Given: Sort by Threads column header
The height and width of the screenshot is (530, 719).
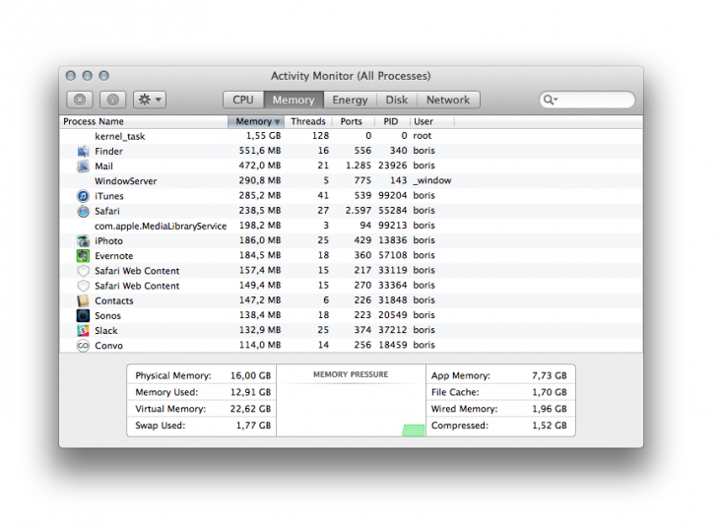Looking at the screenshot, I should pos(308,121).
